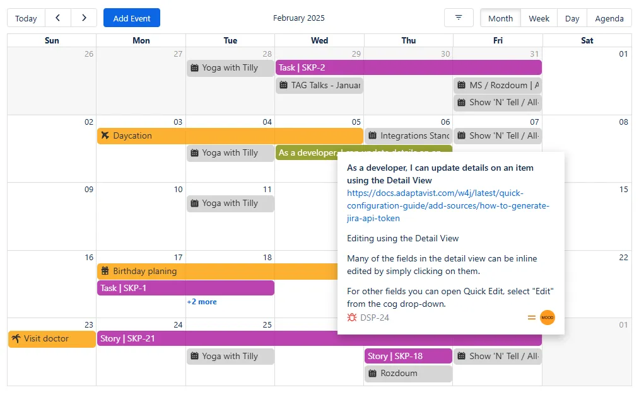
Task: Open the docs.adaptavist.com link in popup
Action: (x=448, y=205)
